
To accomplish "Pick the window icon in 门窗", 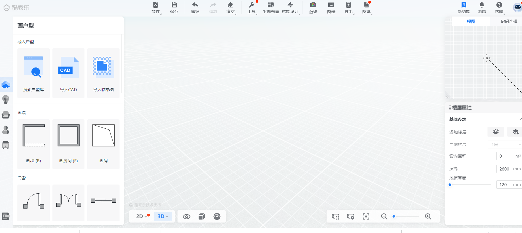I will tap(104, 203).
